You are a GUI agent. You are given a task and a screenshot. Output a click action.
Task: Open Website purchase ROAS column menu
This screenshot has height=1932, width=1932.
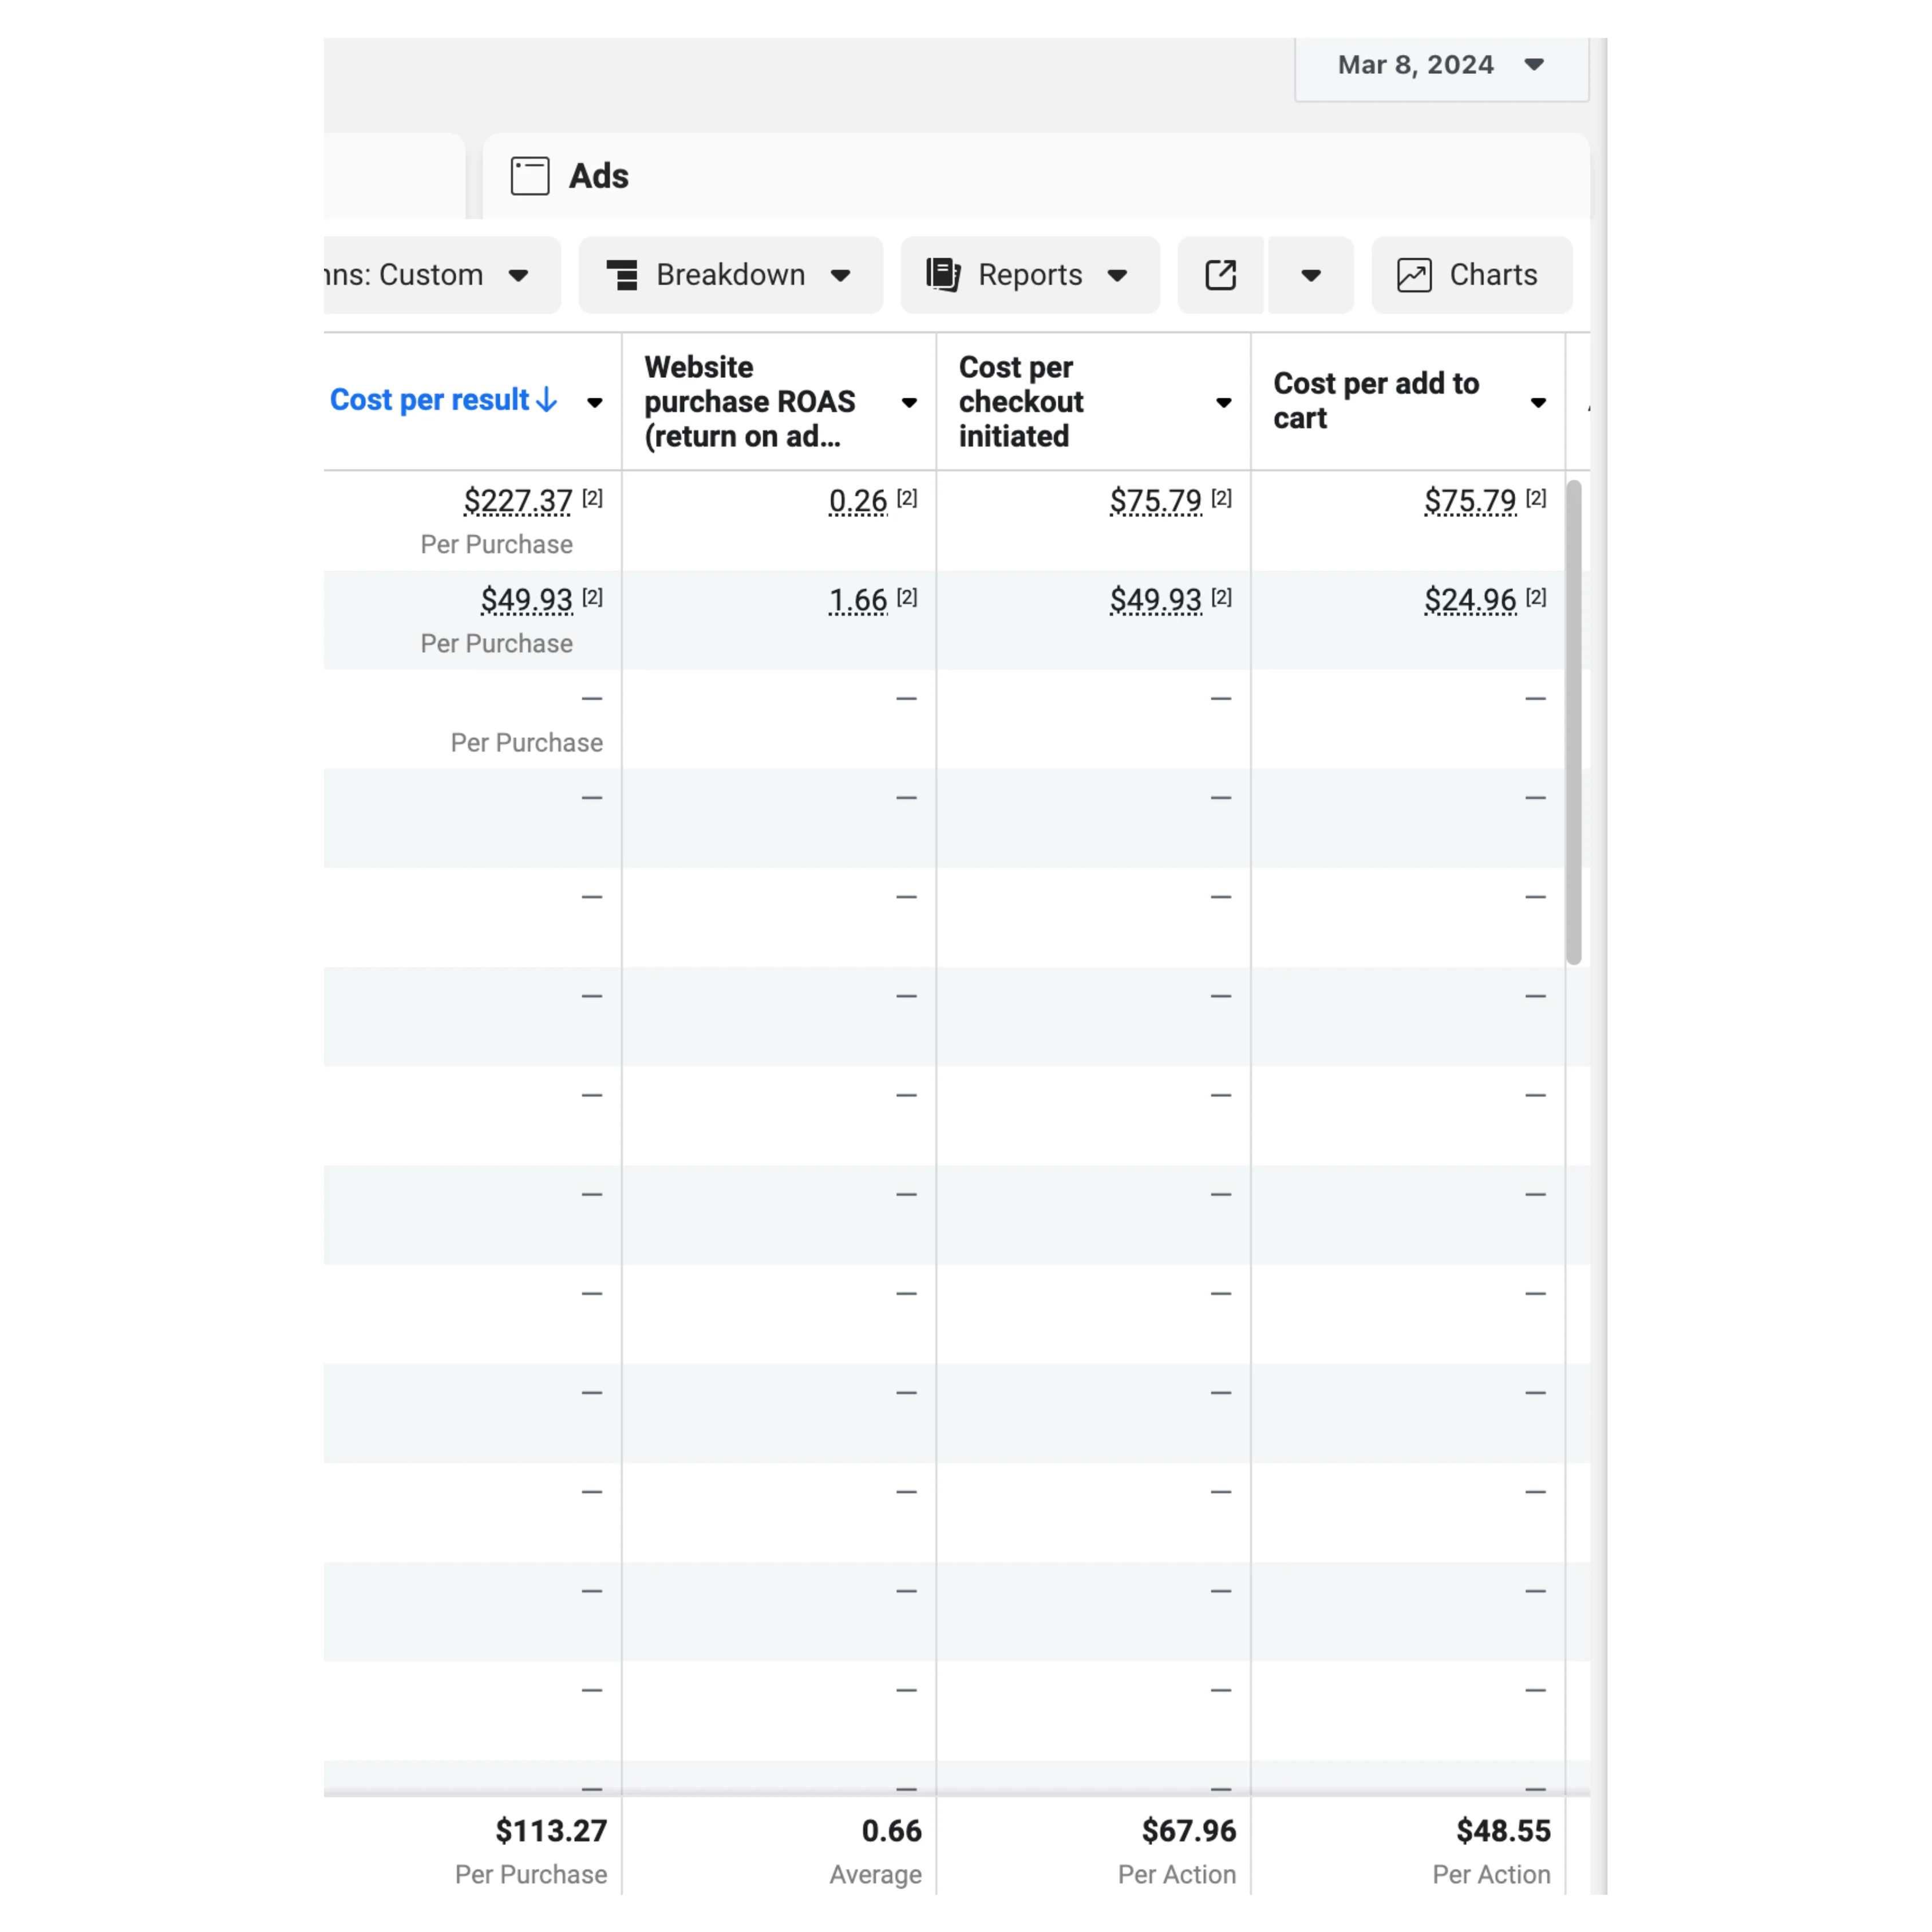coord(909,403)
